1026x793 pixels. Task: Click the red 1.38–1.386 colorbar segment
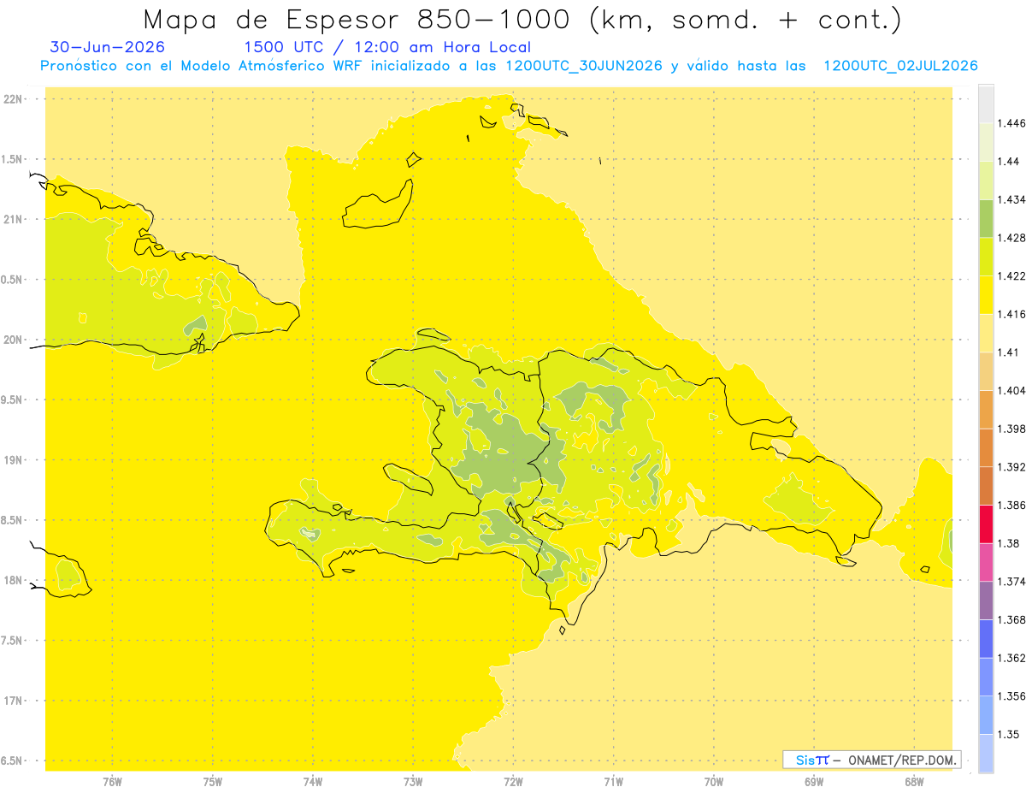point(986,524)
